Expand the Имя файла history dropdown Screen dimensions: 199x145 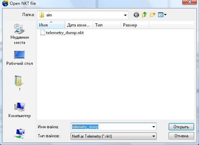154,127
